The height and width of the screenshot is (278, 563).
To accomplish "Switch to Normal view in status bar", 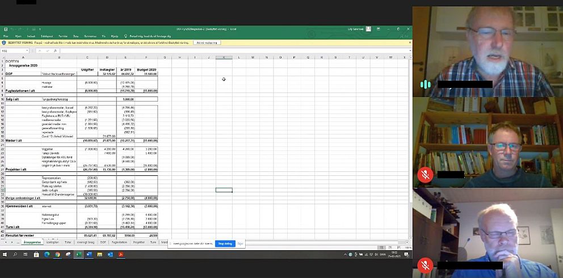I will point(383,247).
